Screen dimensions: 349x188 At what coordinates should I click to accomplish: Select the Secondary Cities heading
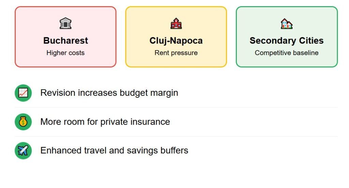pyautogui.click(x=287, y=41)
